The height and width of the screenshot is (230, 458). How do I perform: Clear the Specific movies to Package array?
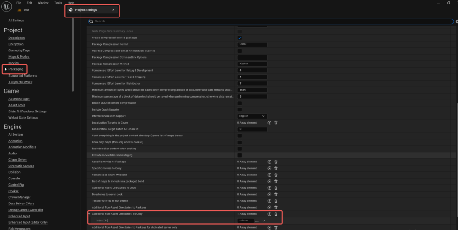click(276, 162)
